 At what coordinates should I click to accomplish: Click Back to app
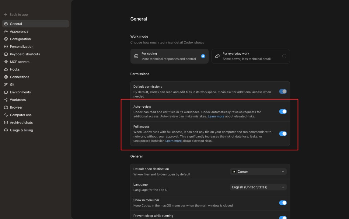tap(16, 15)
